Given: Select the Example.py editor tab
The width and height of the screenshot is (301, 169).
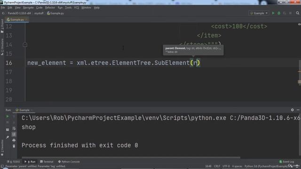Looking at the screenshot, I should pos(17,20).
